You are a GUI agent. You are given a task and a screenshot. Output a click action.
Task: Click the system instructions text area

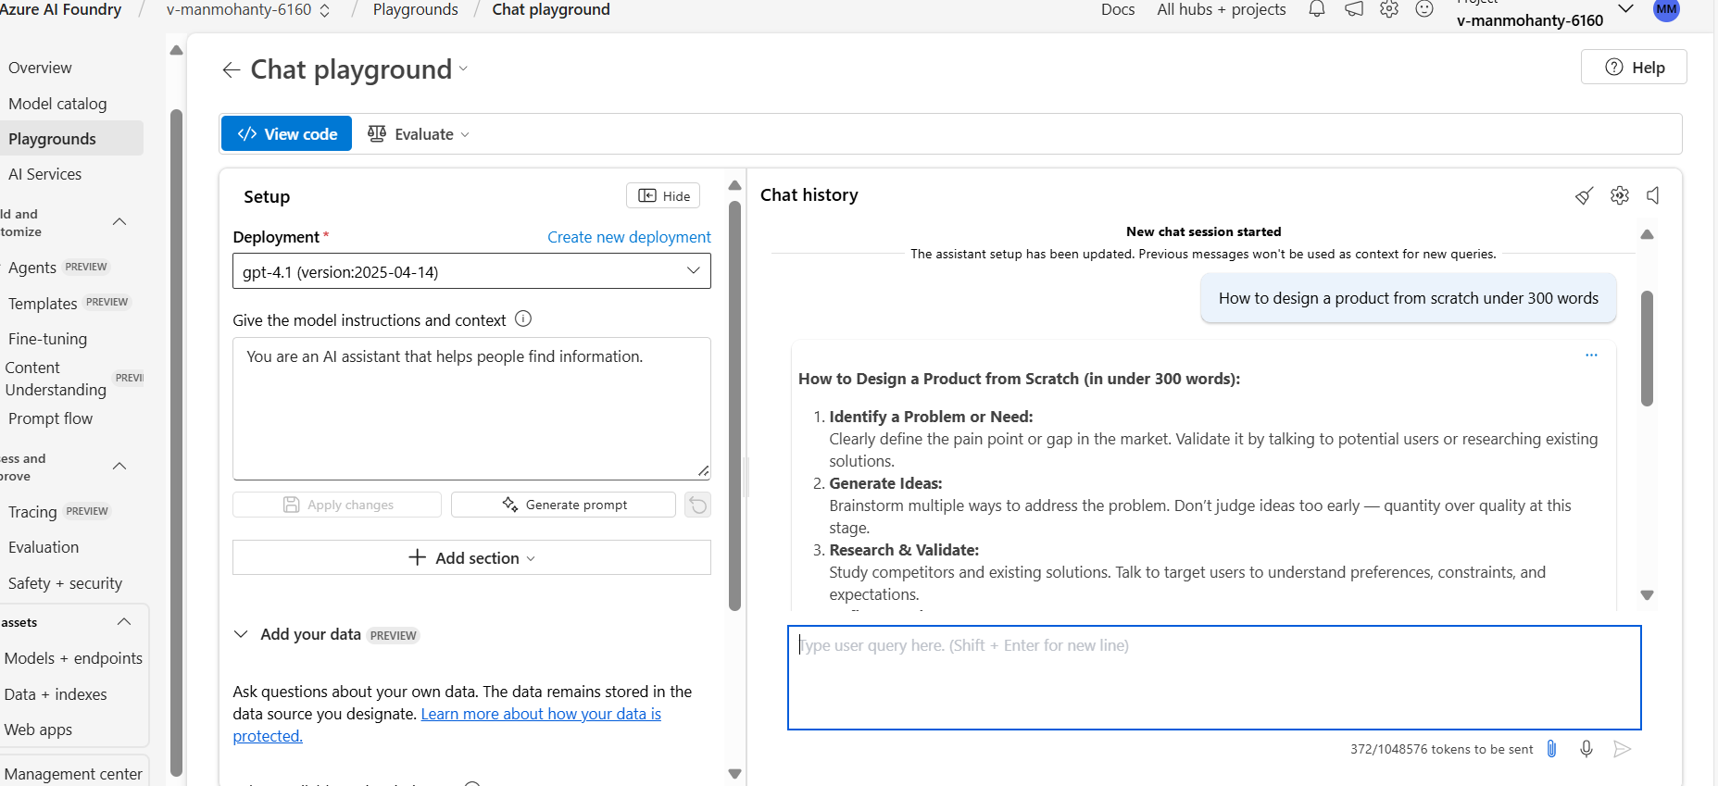(471, 408)
